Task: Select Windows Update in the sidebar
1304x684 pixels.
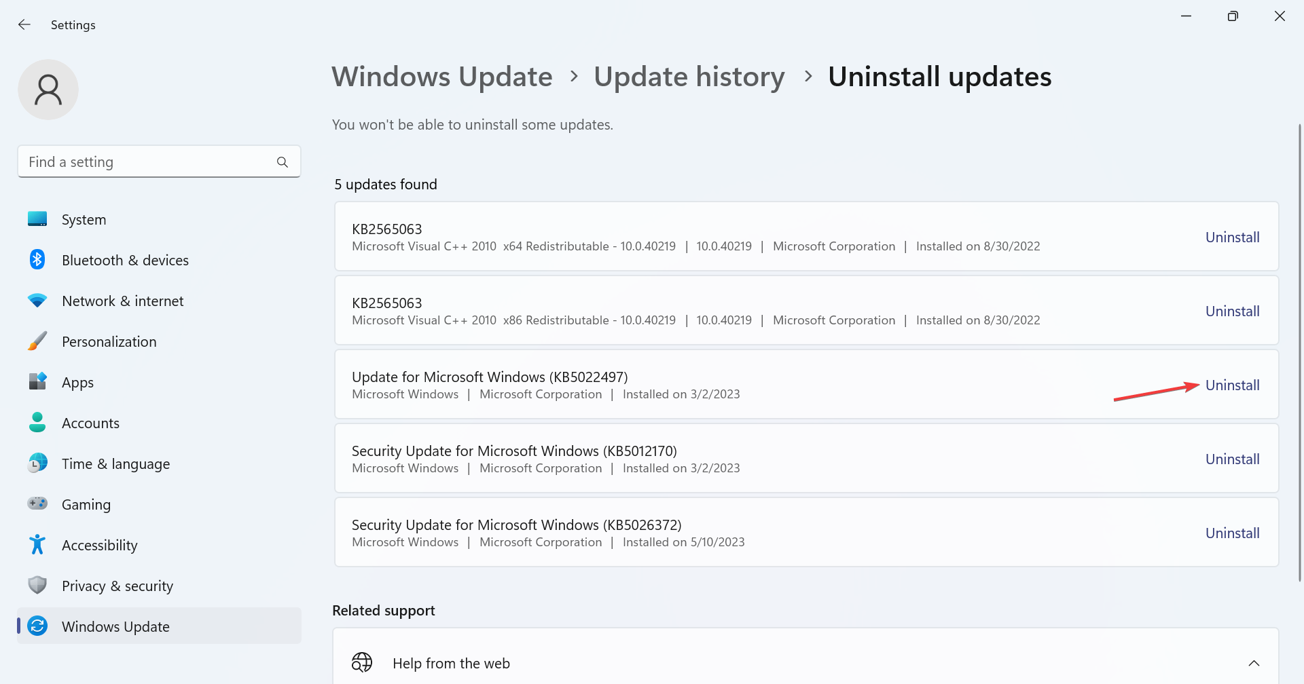Action: pyautogui.click(x=115, y=627)
